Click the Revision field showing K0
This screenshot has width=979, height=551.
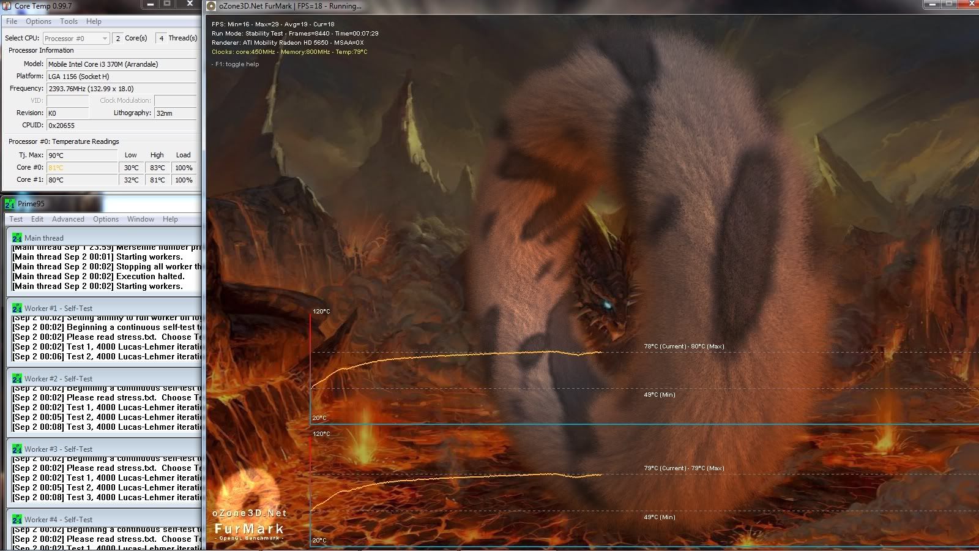point(67,113)
